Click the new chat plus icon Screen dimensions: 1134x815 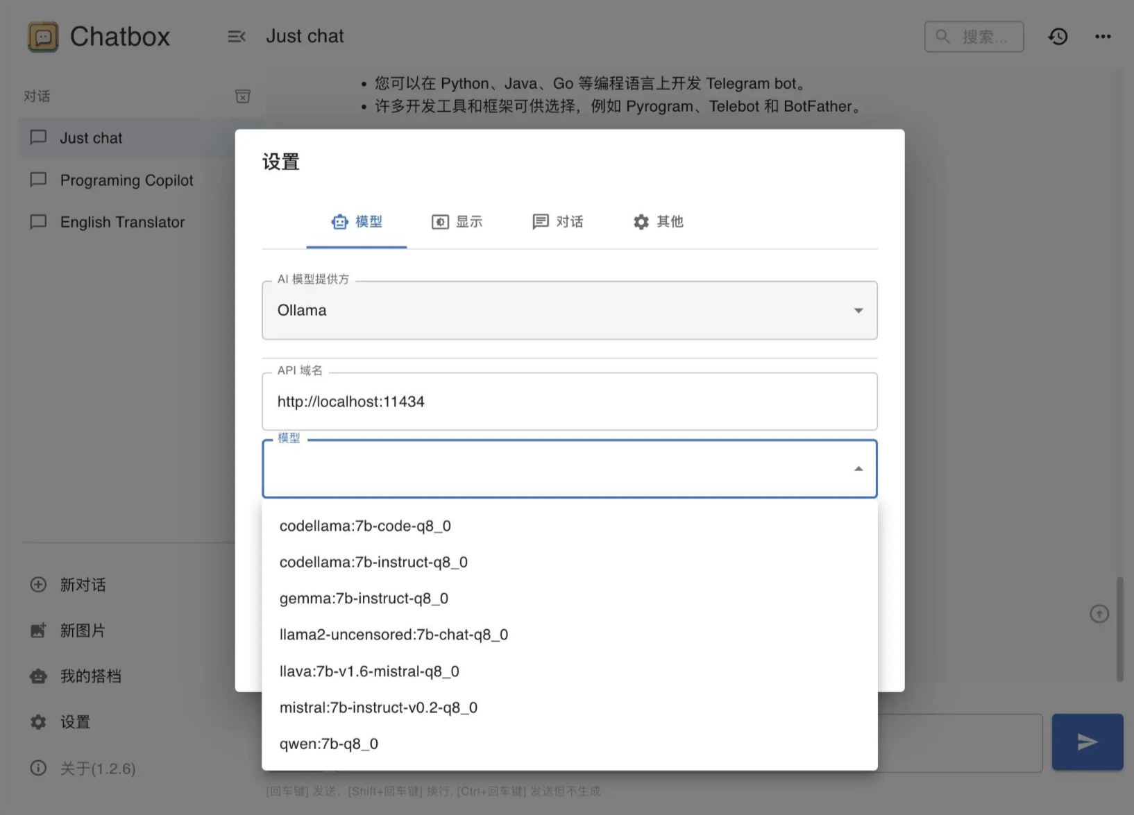point(38,585)
